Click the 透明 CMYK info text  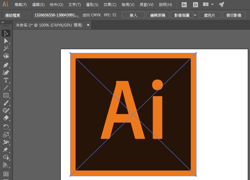coord(92,15)
